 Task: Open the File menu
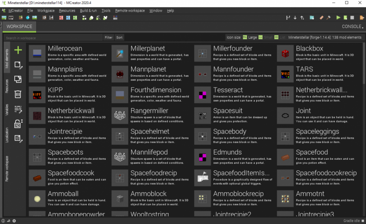click(x=30, y=11)
